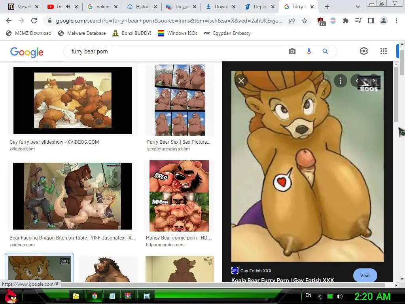405x304 pixels.
Task: Open the Angry Birds start button
Action: point(10,296)
